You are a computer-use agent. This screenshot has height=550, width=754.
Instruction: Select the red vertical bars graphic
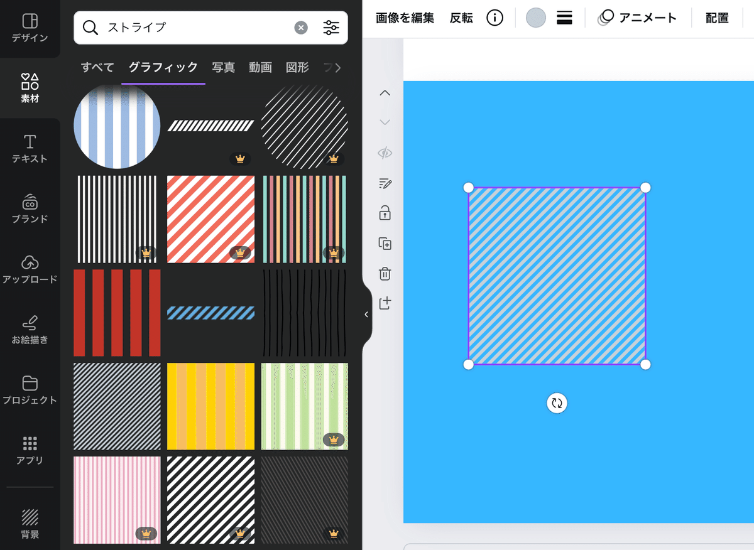117,313
